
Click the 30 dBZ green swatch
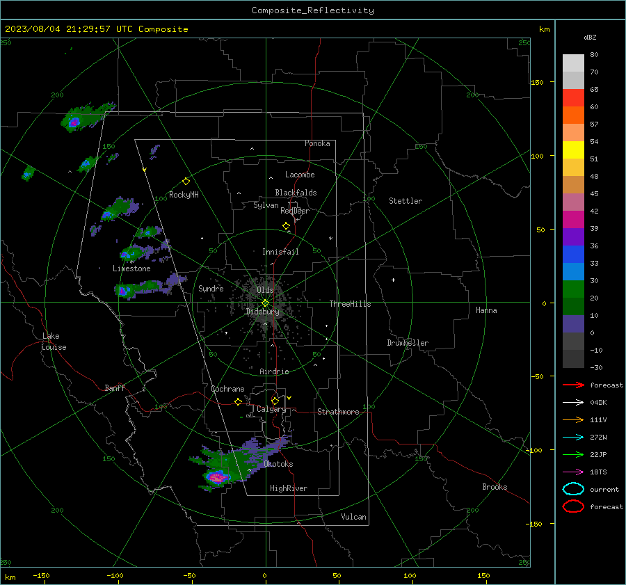[x=573, y=289]
